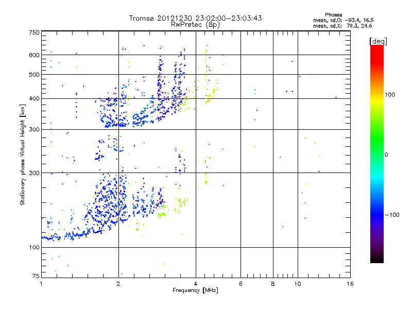Click the '10' tick label on the frequency axis
Viewport: 412px width, 309px height.
click(x=298, y=284)
